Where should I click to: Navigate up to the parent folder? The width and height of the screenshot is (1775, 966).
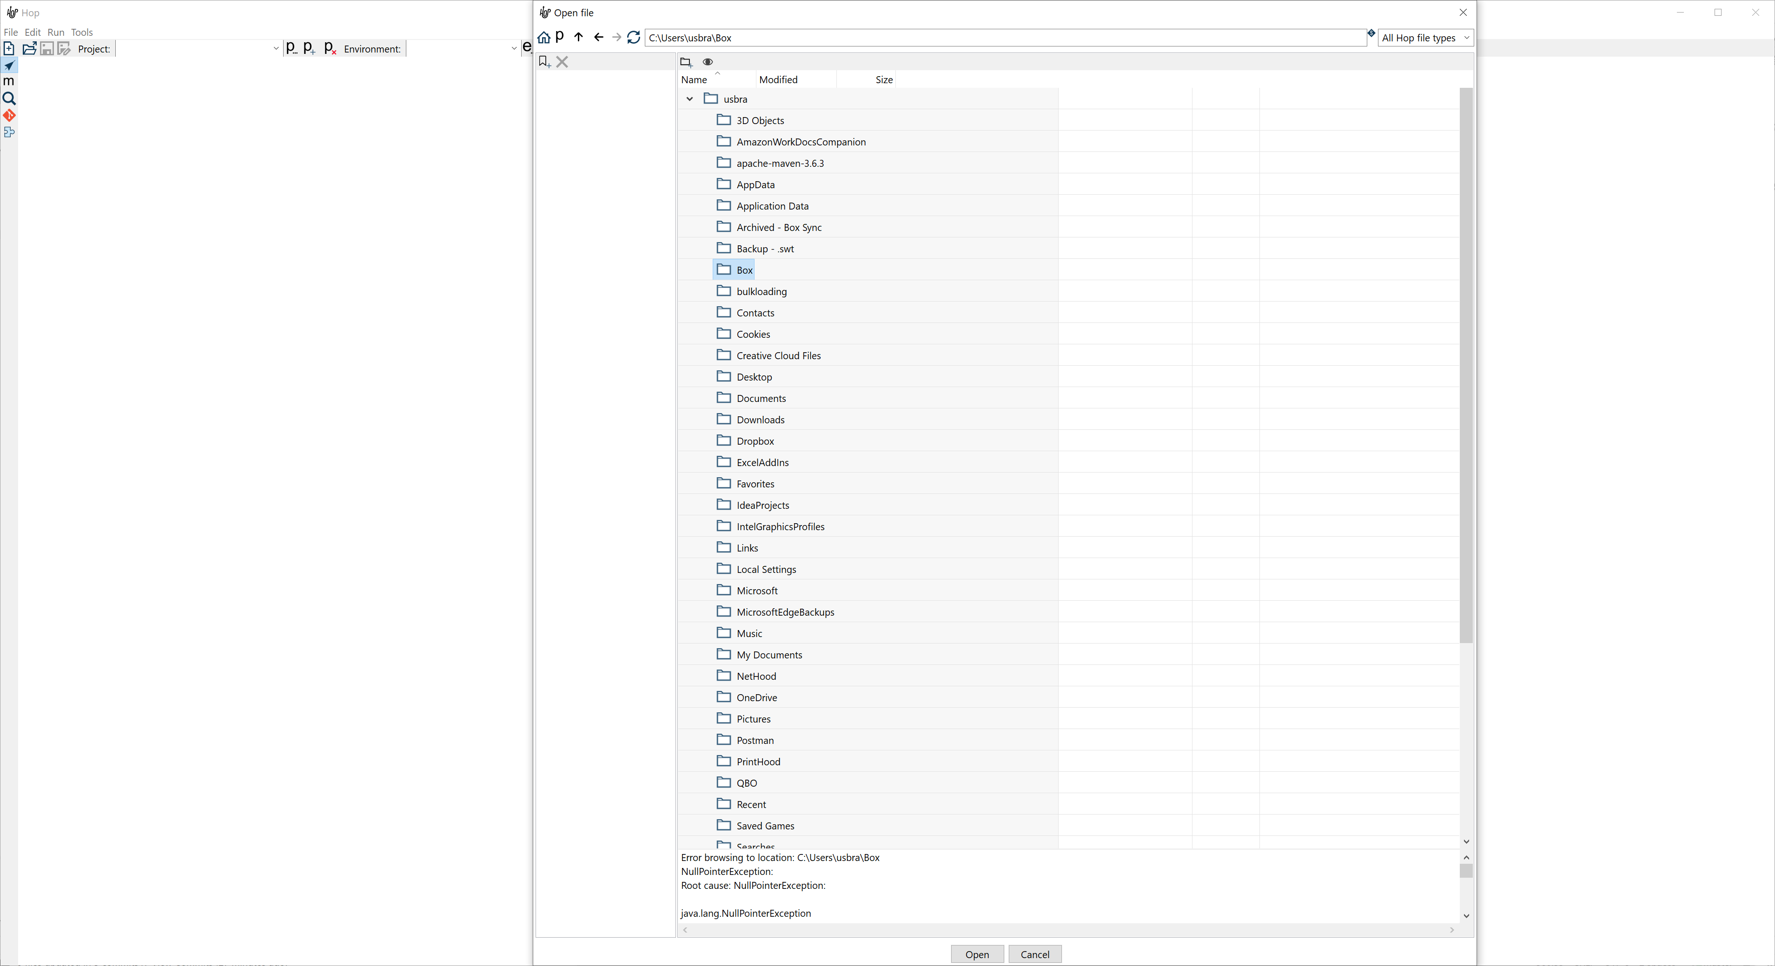578,37
